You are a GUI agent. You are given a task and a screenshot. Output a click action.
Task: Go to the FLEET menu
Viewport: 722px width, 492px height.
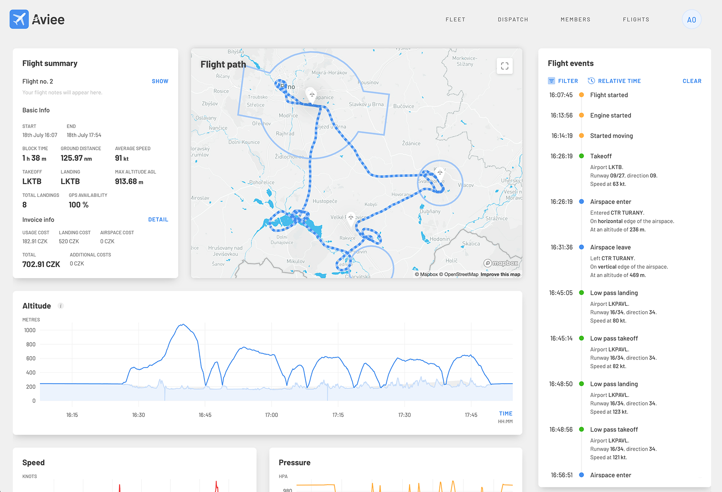(455, 20)
